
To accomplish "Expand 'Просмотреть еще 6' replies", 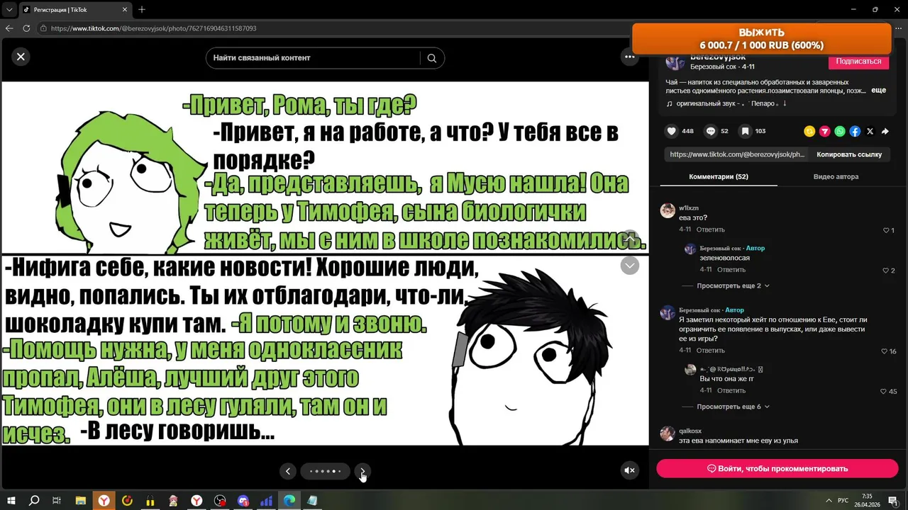I will [733, 407].
